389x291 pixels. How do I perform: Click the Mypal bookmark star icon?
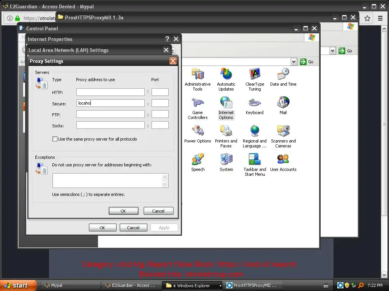click(x=367, y=18)
